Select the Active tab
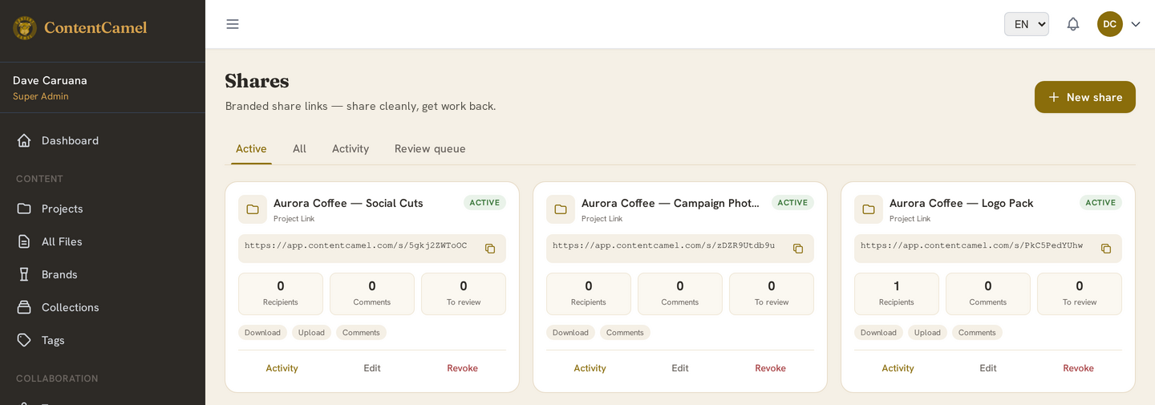1155x405 pixels. pos(251,148)
